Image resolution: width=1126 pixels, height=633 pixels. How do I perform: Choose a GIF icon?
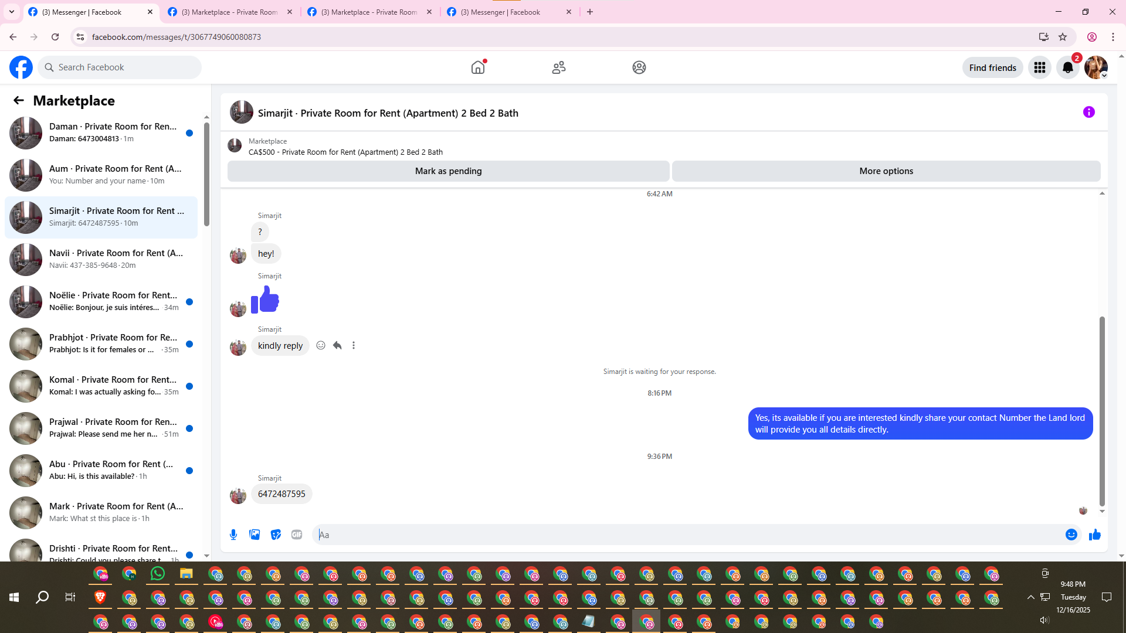coord(297,535)
